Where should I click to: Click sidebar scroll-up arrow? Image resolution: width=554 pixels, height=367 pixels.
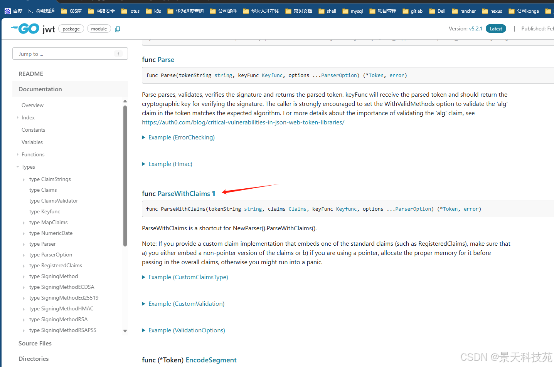125,101
